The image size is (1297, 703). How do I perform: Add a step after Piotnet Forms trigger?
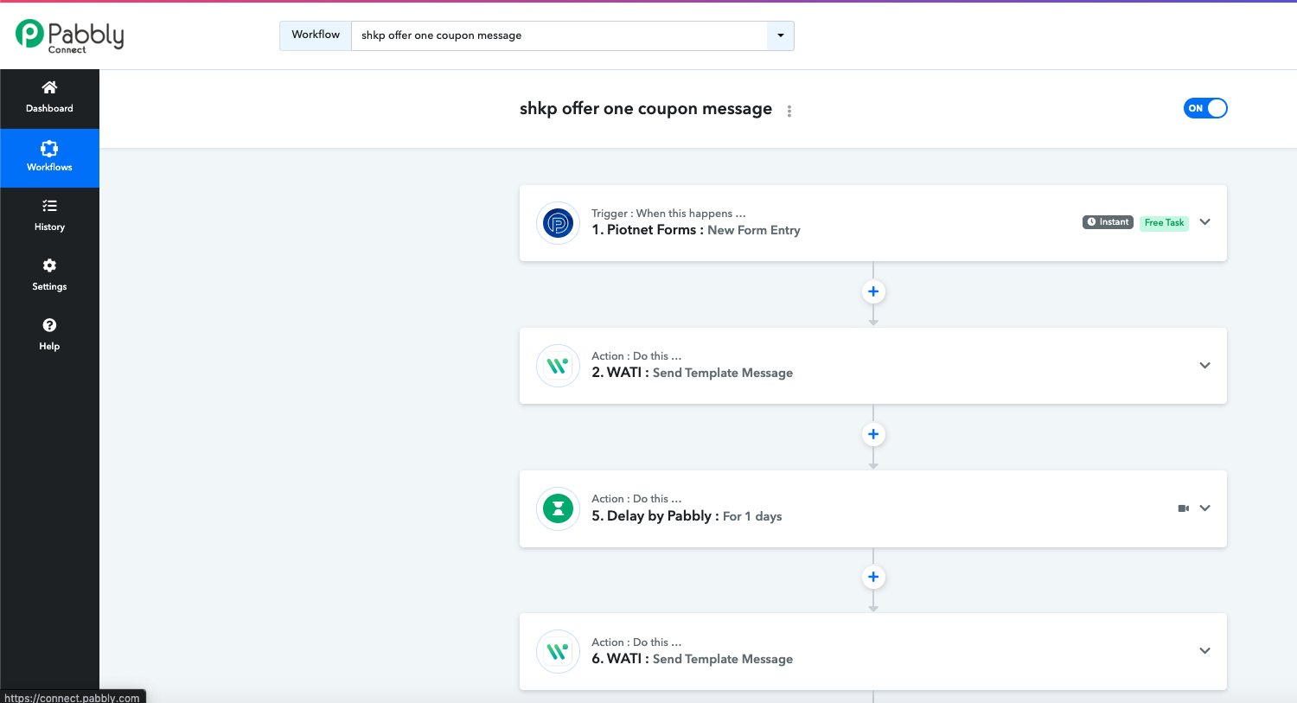pyautogui.click(x=873, y=291)
